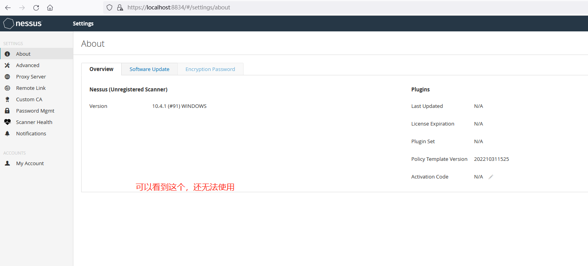Image resolution: width=588 pixels, height=266 pixels.
Task: Open Settings in the top navigation bar
Action: (x=83, y=24)
